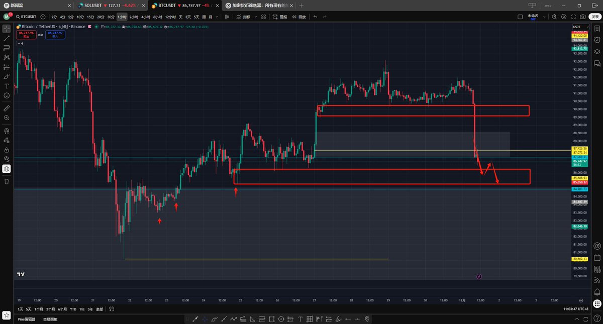Switch to the 15分 interval
The image size is (603, 324).
(x=90, y=17)
